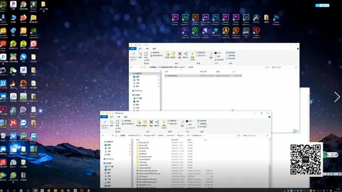This screenshot has height=192, width=342.
Task: Open 文件 tab in MediaCore window
Action: [104, 117]
